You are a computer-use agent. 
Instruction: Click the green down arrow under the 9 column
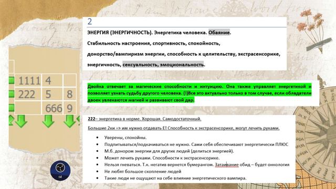click(69, 121)
